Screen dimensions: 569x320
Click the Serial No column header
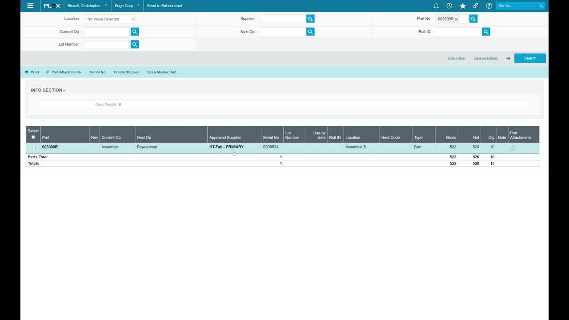tap(272, 134)
